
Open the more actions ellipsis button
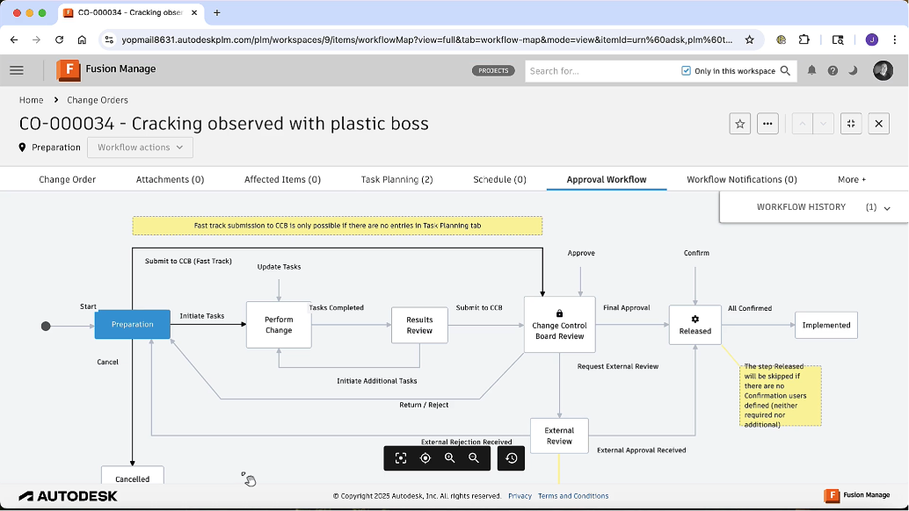767,123
